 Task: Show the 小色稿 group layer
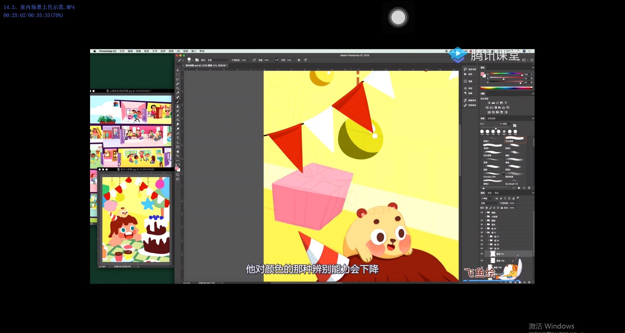click(482, 217)
